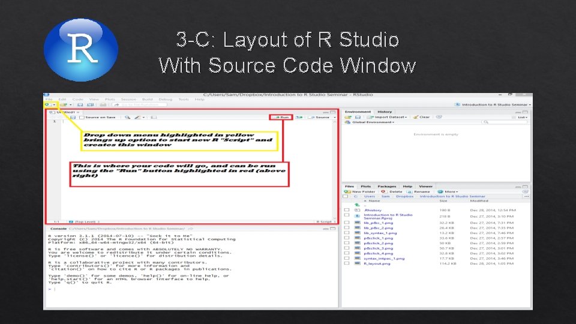Screen dimensions: 576x324
Task: Click the image icon beside R_layout.png
Action: [357, 263]
